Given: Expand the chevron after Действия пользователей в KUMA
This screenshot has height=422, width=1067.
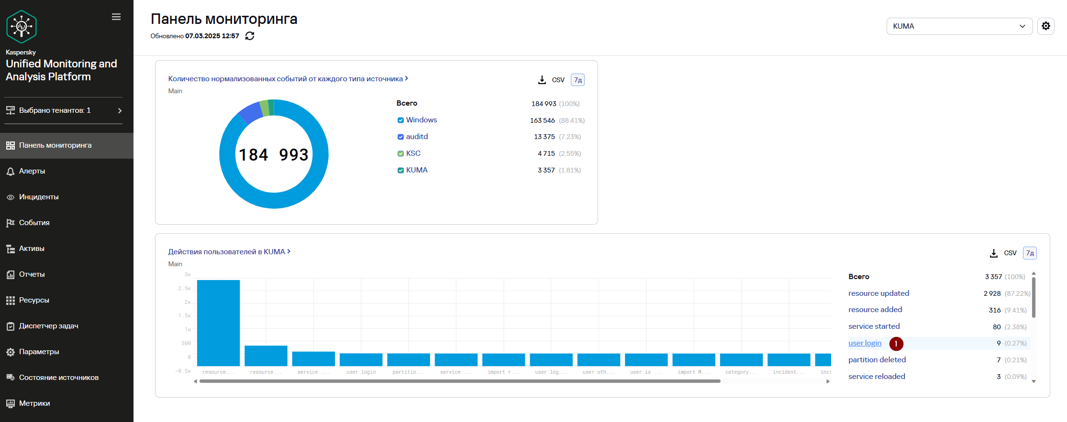Looking at the screenshot, I should pyautogui.click(x=289, y=251).
